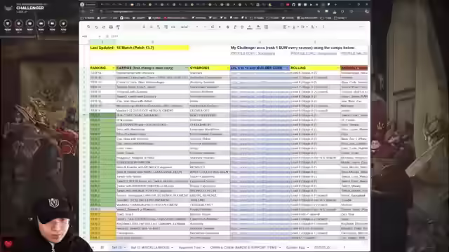Expand the name box dropdown arrow
Viewport: 449px width, 252px height.
pyautogui.click(x=100, y=36)
